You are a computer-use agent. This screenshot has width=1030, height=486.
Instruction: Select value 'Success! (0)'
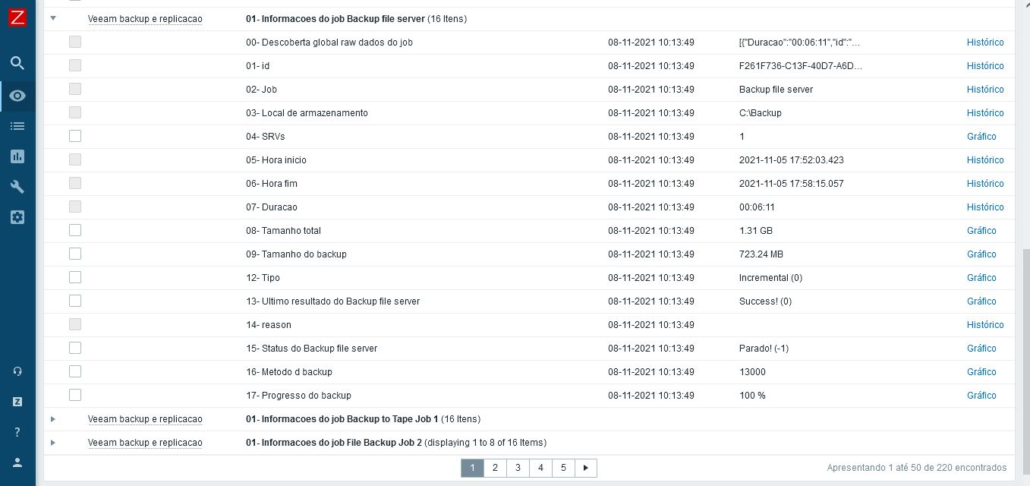[x=765, y=301]
